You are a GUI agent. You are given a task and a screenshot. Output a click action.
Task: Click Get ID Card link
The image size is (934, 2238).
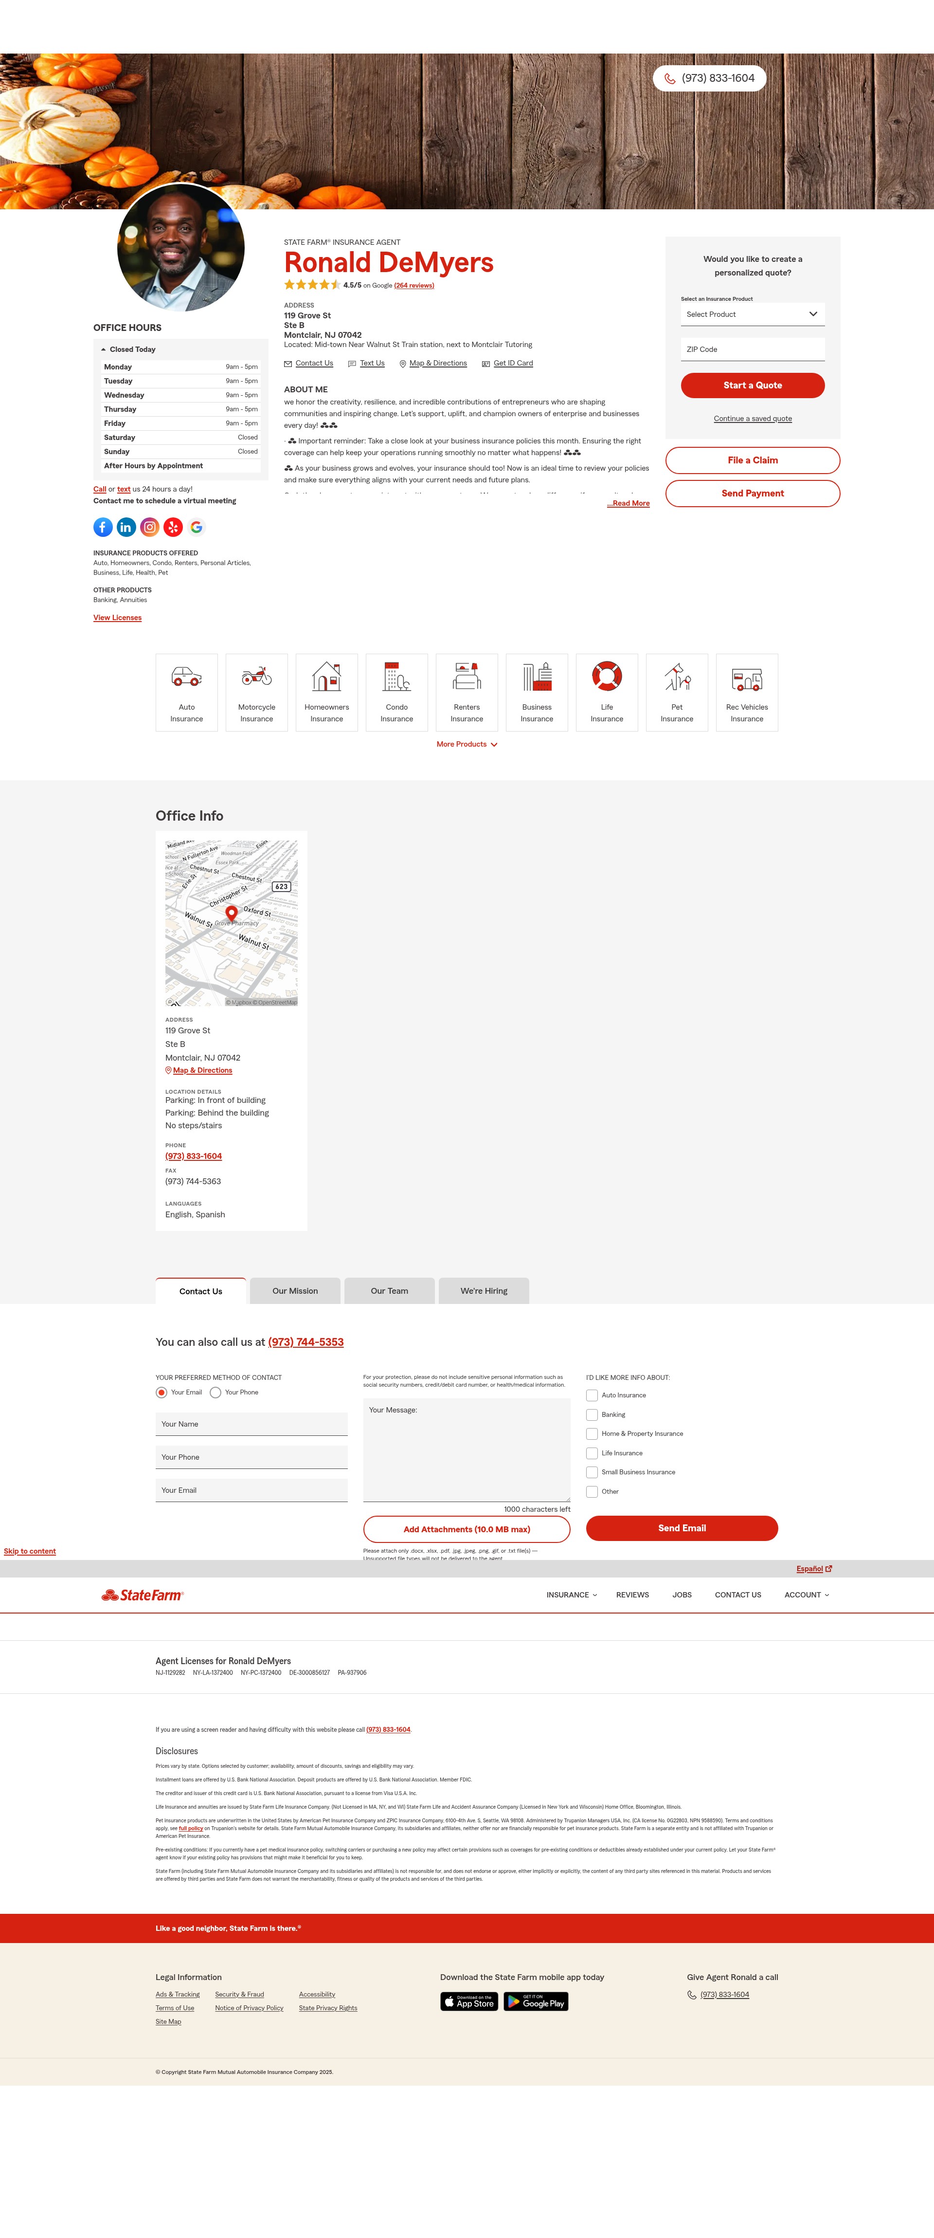(508, 363)
